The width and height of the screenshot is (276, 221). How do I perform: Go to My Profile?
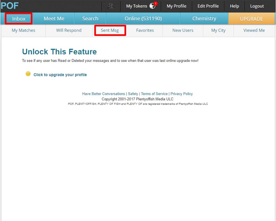177,6
